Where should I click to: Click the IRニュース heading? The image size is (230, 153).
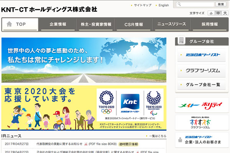pos(11,136)
